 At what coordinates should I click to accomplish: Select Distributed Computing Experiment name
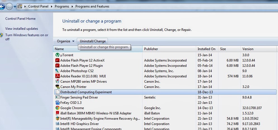click(86, 92)
